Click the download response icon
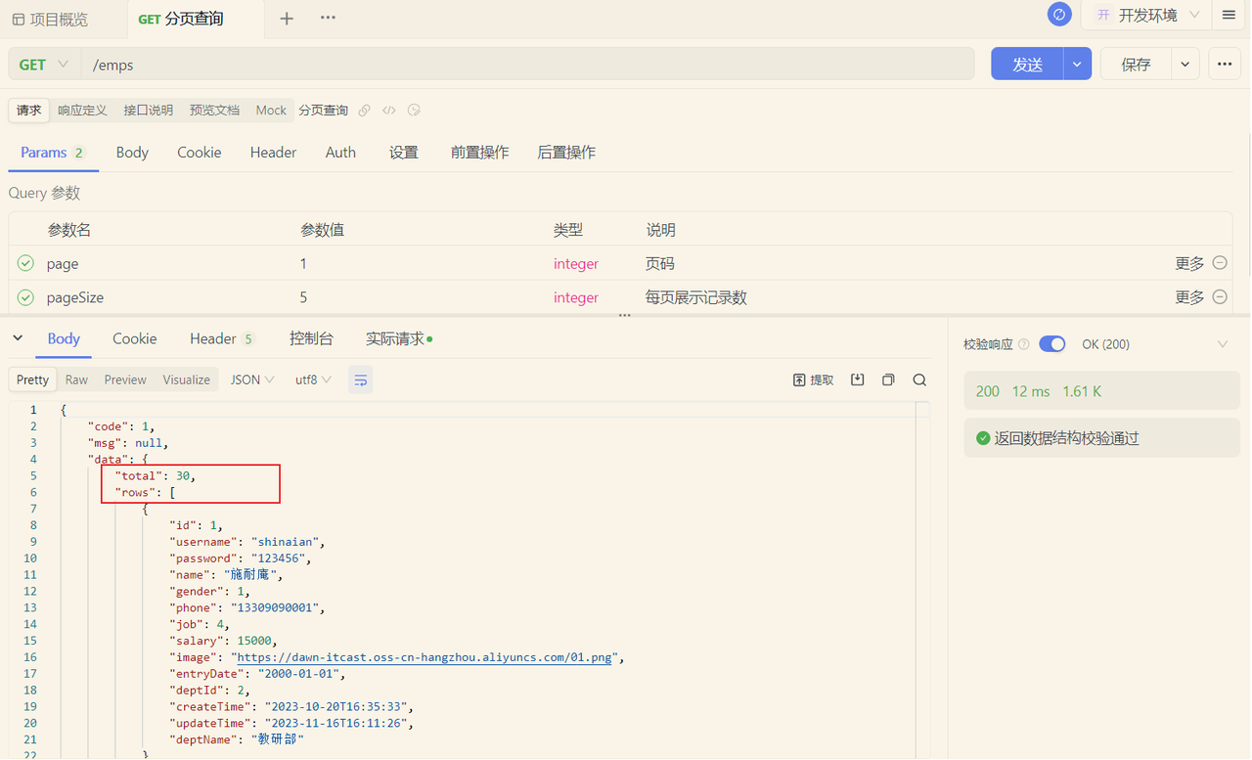 pos(857,380)
